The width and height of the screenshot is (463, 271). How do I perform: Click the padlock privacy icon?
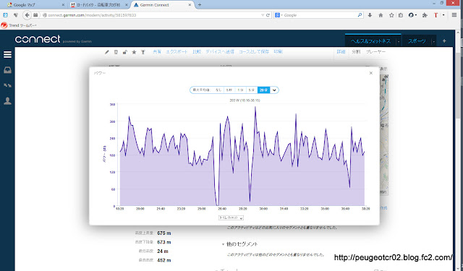(125, 52)
